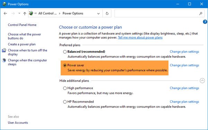Click the Power Options icon in address bar
208x130 pixels.
click(31, 13)
